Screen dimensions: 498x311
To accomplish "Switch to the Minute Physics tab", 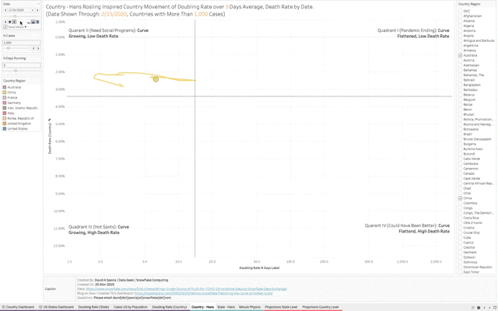I will (x=250, y=307).
